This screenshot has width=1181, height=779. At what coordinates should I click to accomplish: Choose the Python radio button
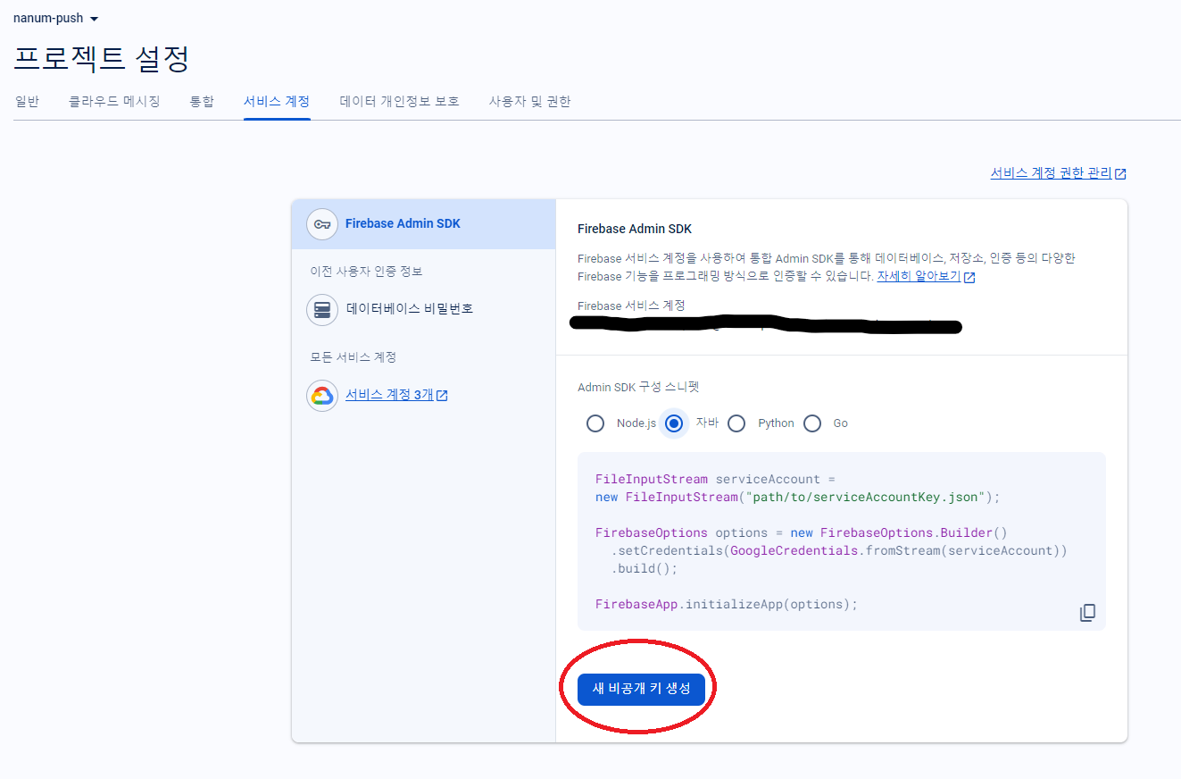(736, 423)
